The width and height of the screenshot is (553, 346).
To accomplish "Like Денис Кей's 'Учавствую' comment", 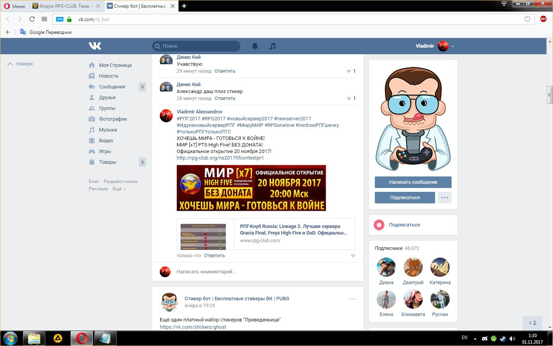I will [x=349, y=71].
